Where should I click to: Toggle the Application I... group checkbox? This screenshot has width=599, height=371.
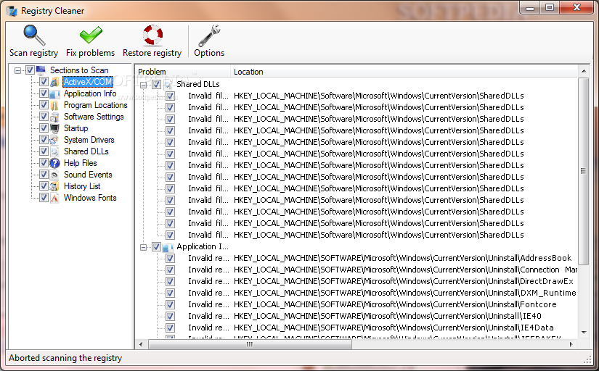(156, 246)
